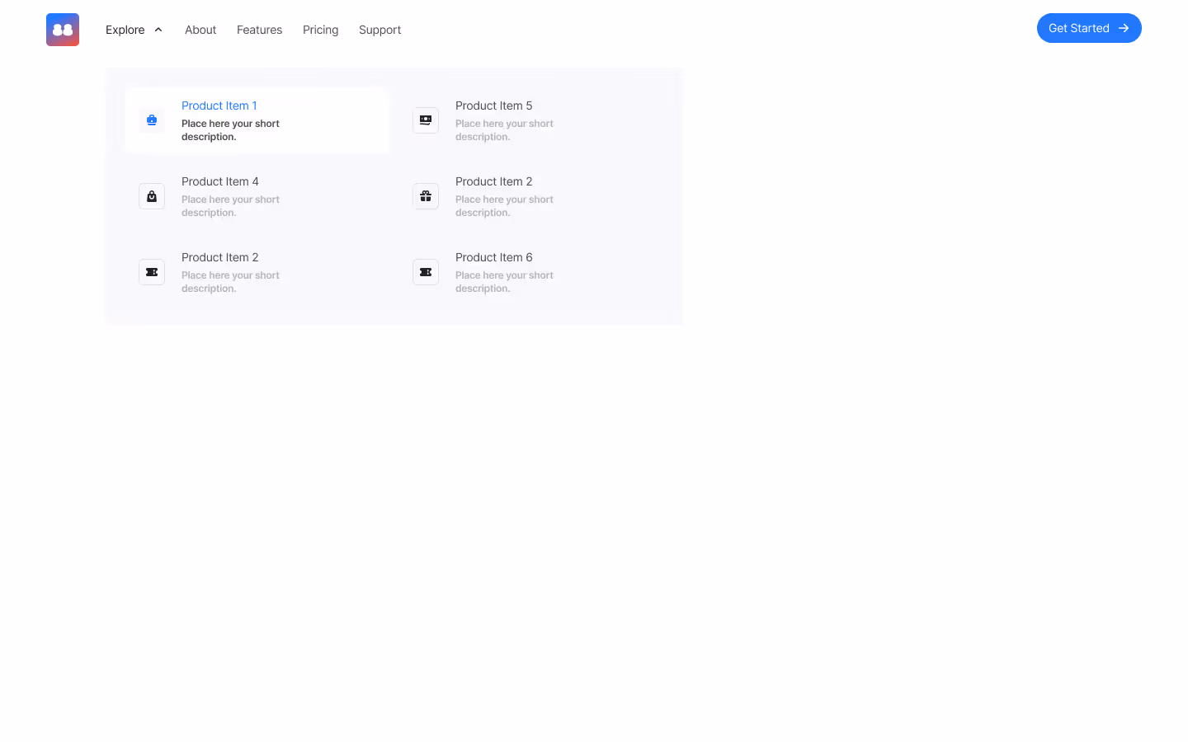Click Product Item 2 title beside ticket icon

(x=220, y=257)
